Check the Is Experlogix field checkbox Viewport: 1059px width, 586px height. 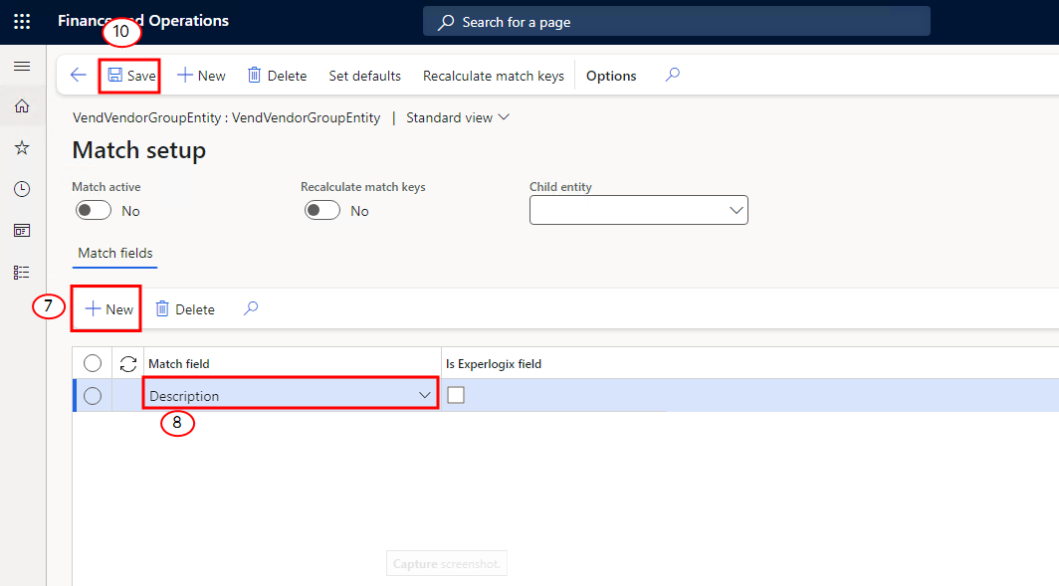coord(456,395)
